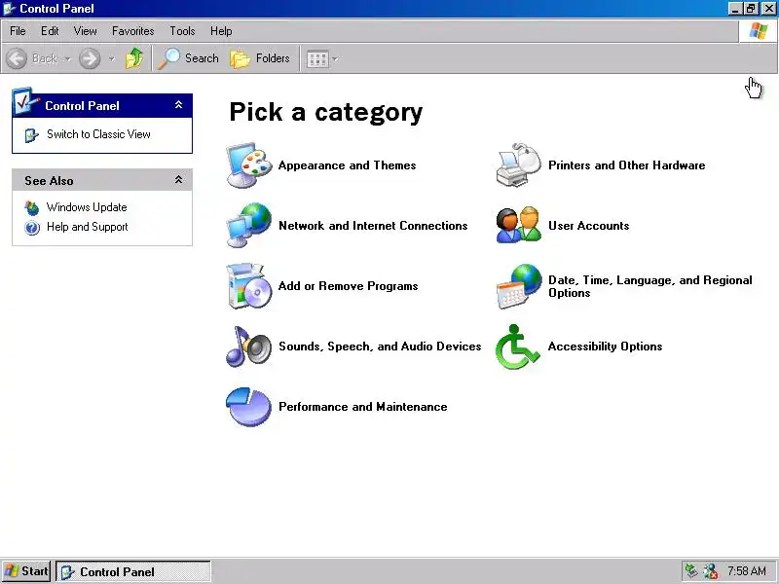
Task: Click the Add or Remove Programs CD icon
Action: [249, 286]
